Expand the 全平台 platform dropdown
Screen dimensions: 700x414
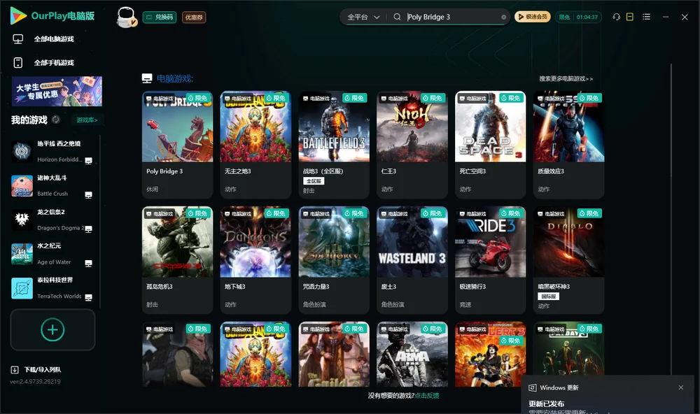coord(363,17)
